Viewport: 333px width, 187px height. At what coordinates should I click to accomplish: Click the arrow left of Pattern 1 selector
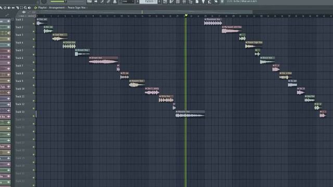click(x=137, y=2)
